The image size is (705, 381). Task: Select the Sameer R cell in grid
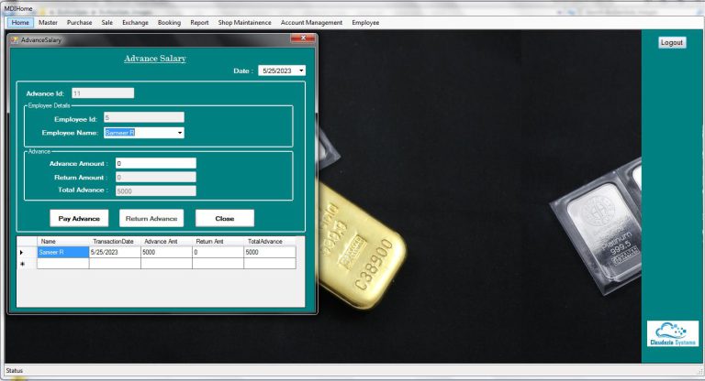pyautogui.click(x=62, y=252)
